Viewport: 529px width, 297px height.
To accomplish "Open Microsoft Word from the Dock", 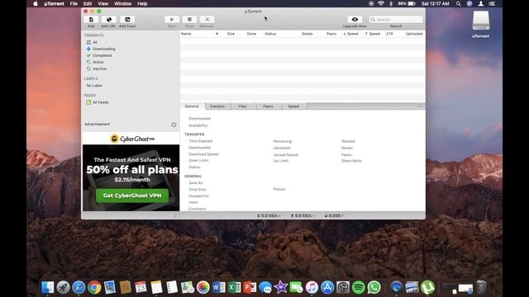I will (x=218, y=287).
